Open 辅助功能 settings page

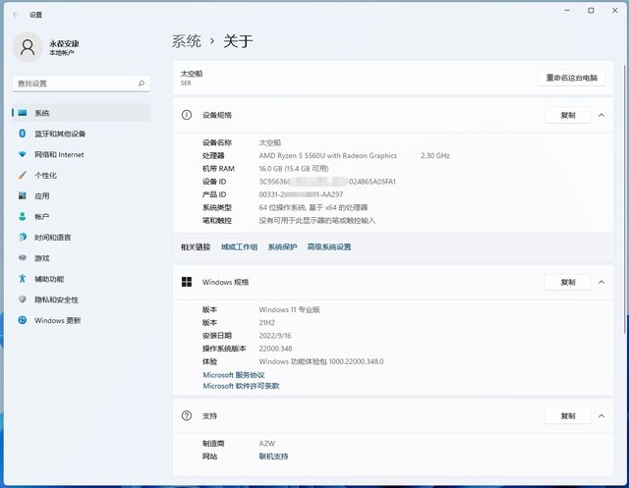tap(82, 279)
